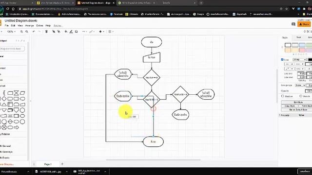Toggle the Line checkbox
312x175 pixels.
[282, 59]
